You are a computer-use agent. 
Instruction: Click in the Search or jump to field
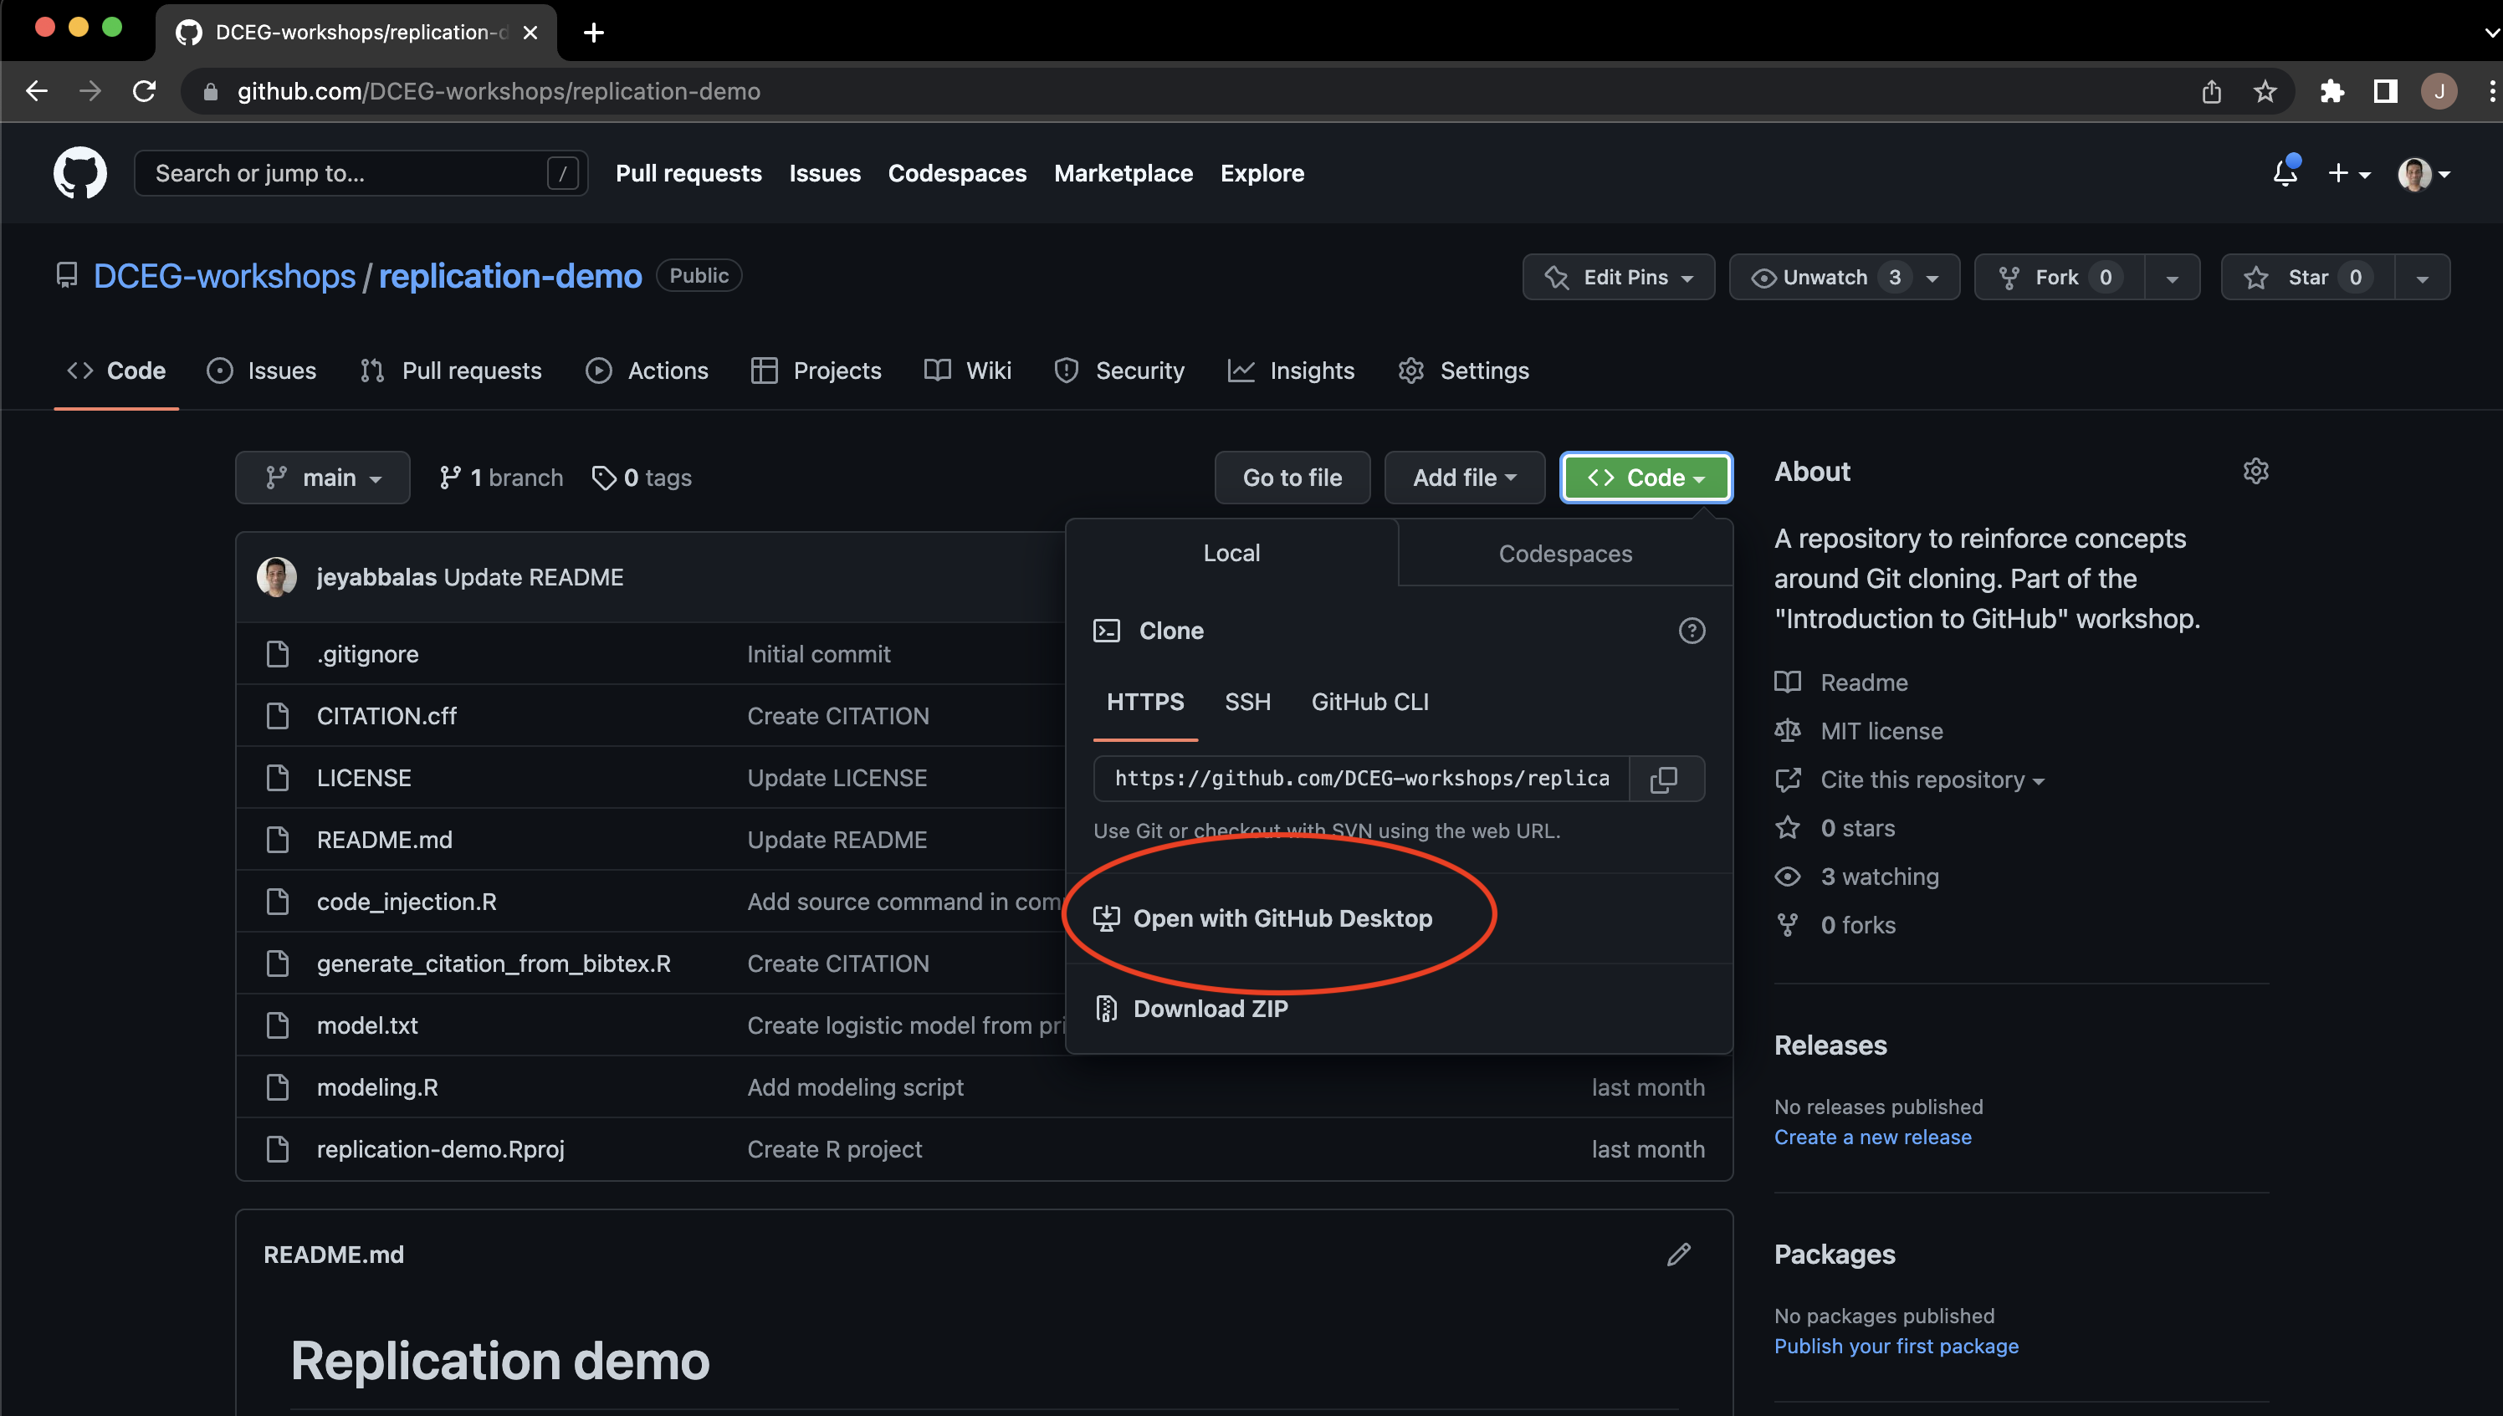(361, 173)
